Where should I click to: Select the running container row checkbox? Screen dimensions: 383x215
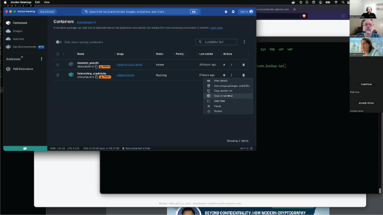coord(58,75)
